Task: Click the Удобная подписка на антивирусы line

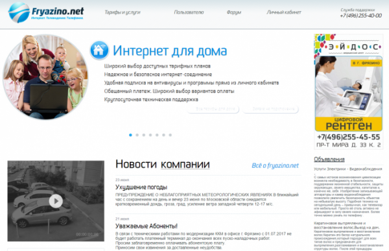Action: pos(191,82)
